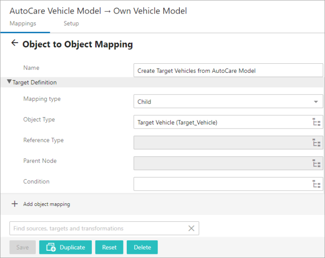Image resolution: width=325 pixels, height=258 pixels.
Task: Open the Condition hierarchy picker icon
Action: tap(316, 184)
